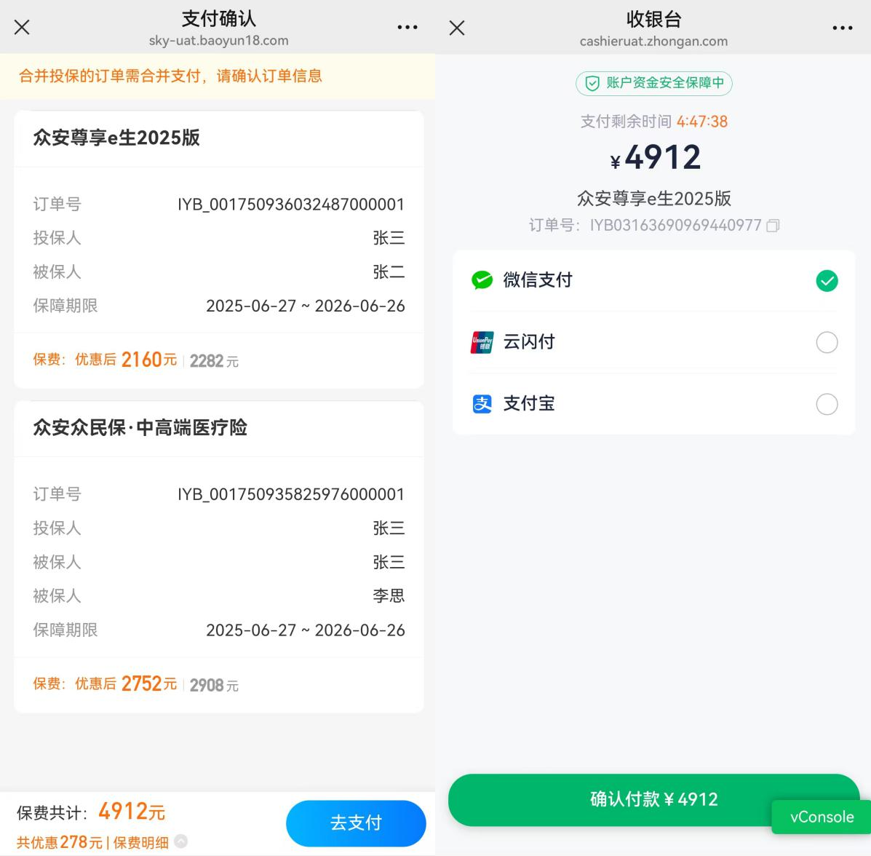The image size is (871, 856).
Task: Click the 支付宝 blue logo icon
Action: pyautogui.click(x=482, y=404)
